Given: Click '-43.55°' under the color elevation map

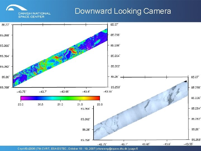Looking at the screenshot, I should (x=108, y=91).
